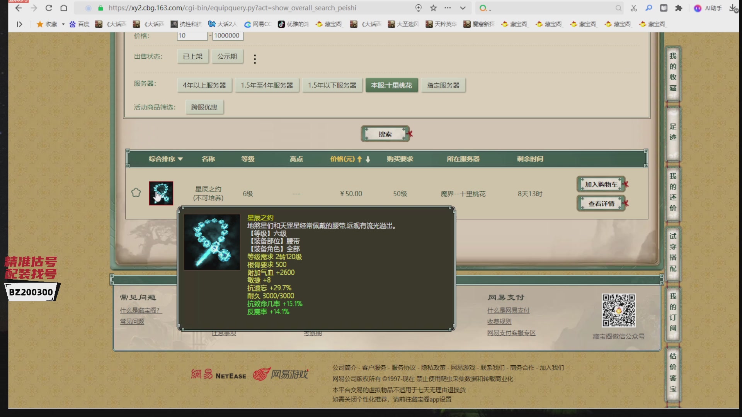Open the 客户服务 footer link

(374, 368)
